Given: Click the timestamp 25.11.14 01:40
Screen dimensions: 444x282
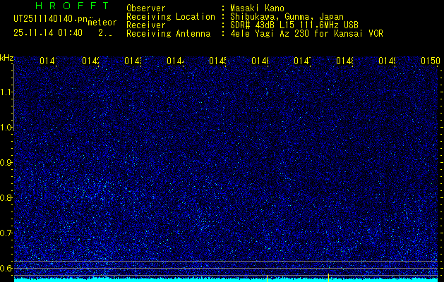Looking at the screenshot, I should click(48, 33).
